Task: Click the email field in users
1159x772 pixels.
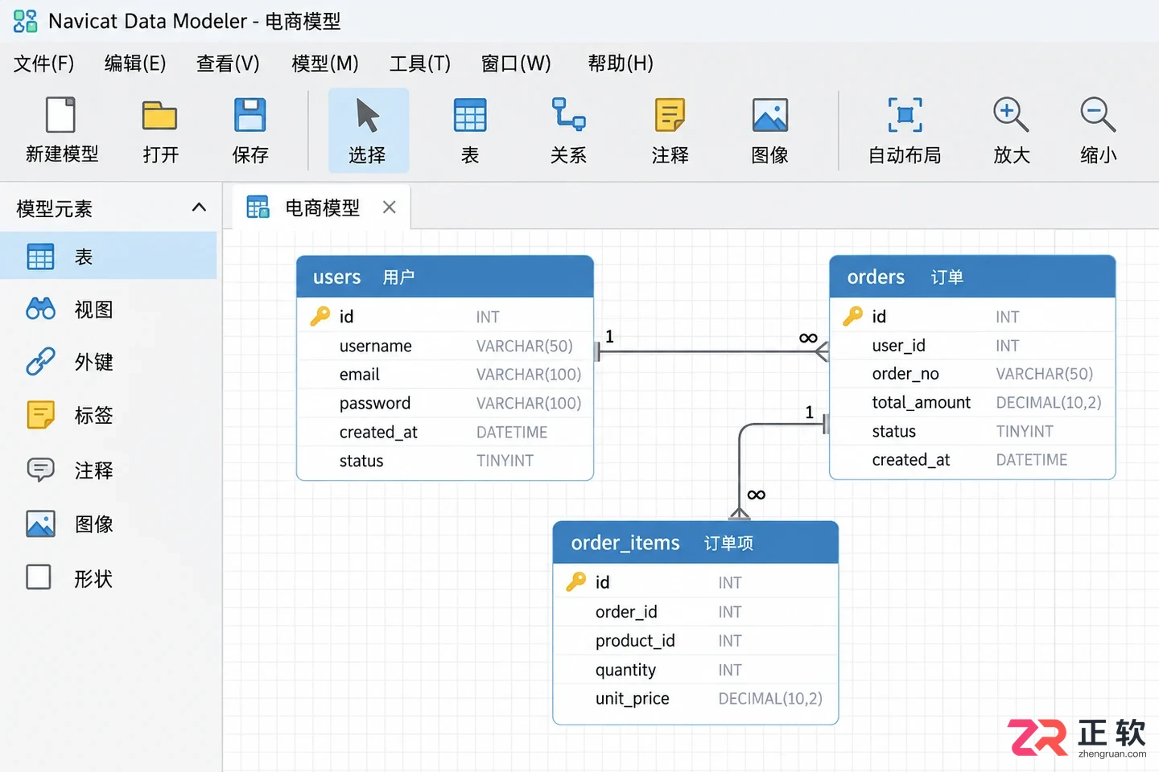Action: 445,375
